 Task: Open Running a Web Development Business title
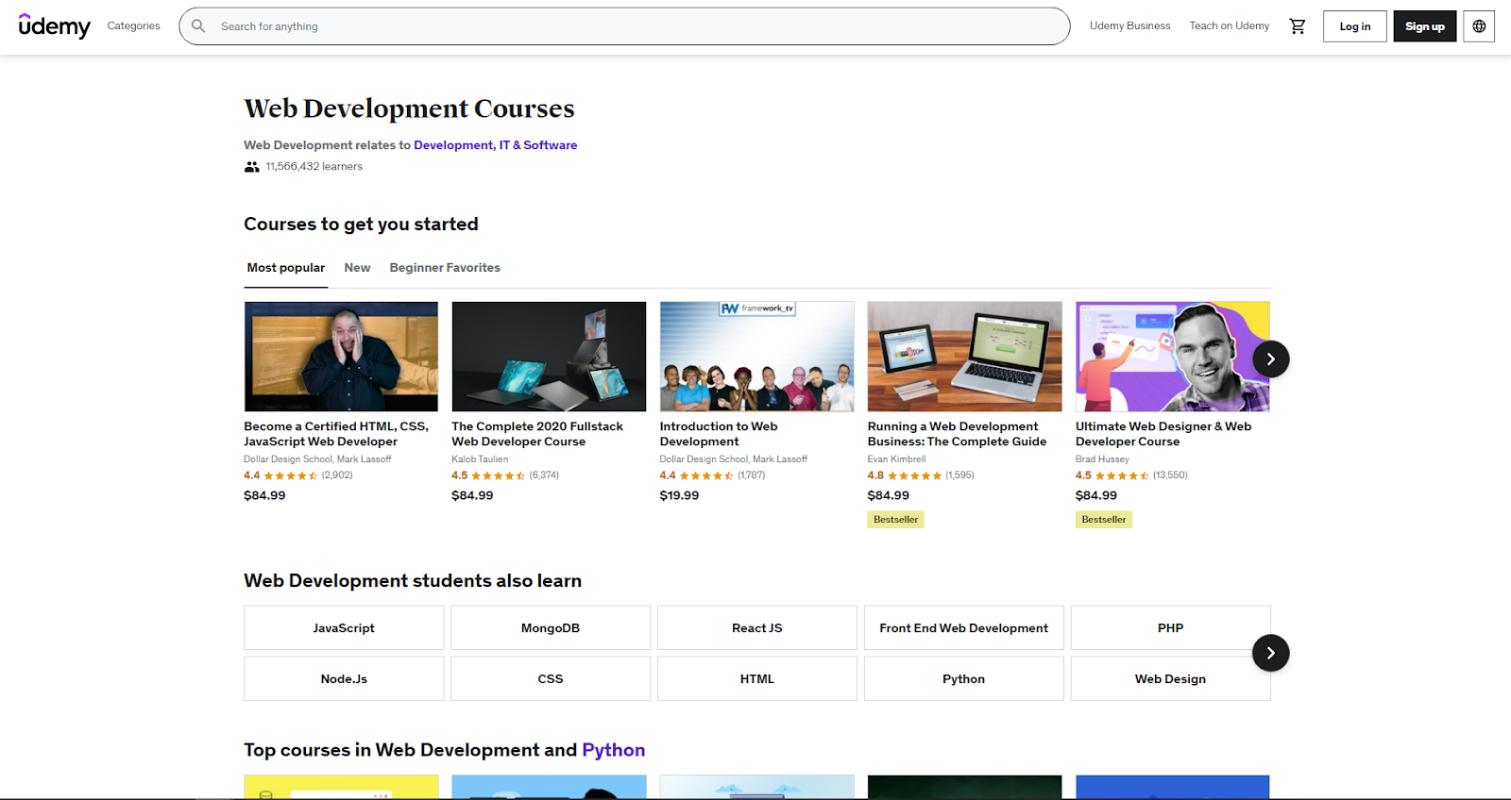[957, 434]
